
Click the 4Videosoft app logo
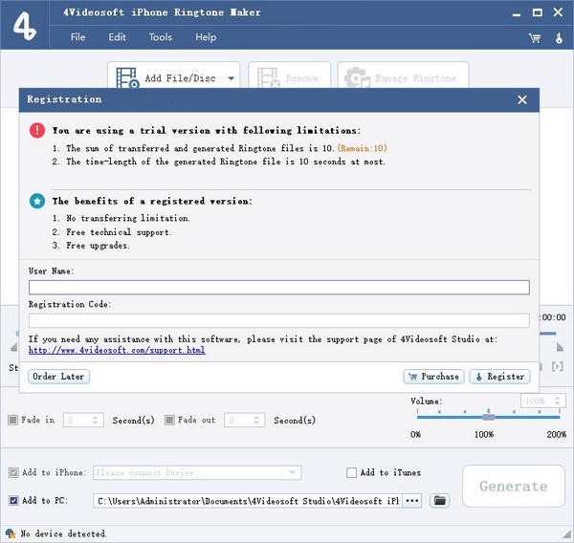click(24, 26)
